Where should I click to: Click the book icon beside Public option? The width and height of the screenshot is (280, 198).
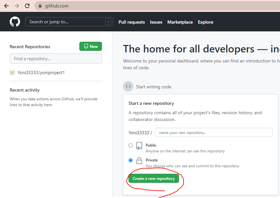pyautogui.click(x=139, y=146)
